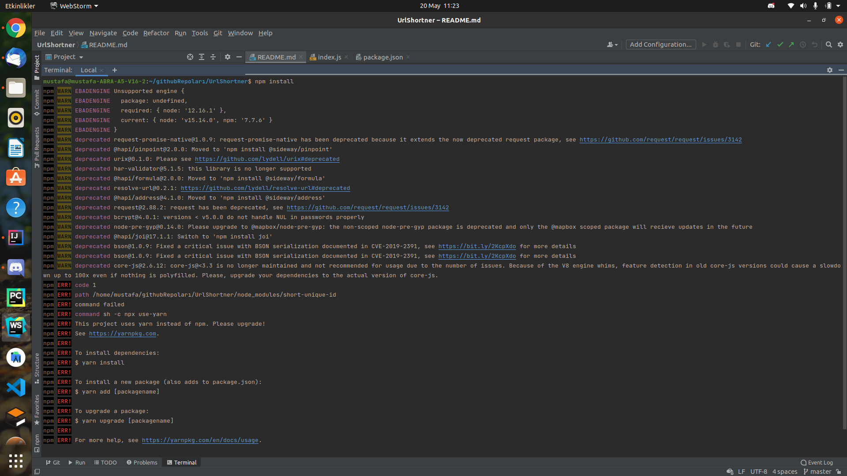This screenshot has height=476, width=847.
Task: Open the user account dropdown in toolbar
Action: pos(612,45)
